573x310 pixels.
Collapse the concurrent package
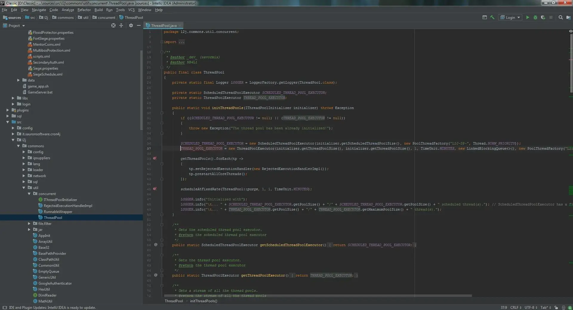pos(29,194)
